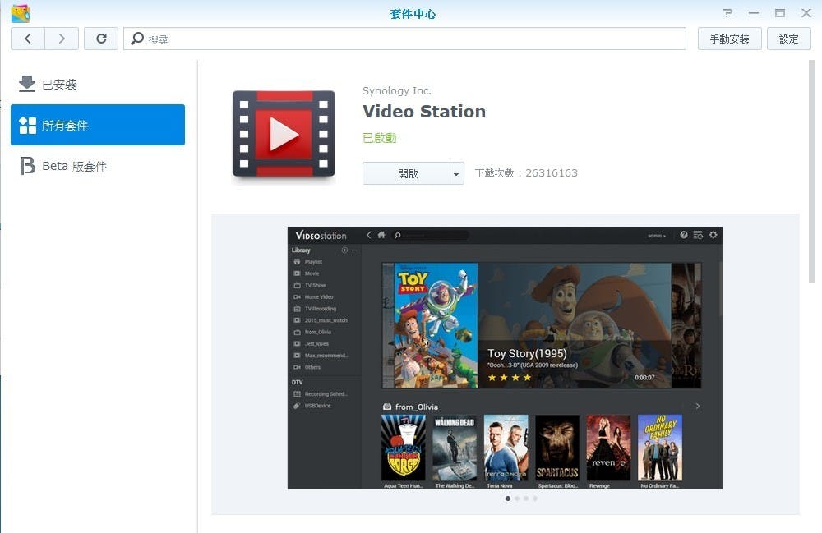This screenshot has width=822, height=533.
Task: Expand the dropdown arrow beside 開啟
Action: point(457,173)
